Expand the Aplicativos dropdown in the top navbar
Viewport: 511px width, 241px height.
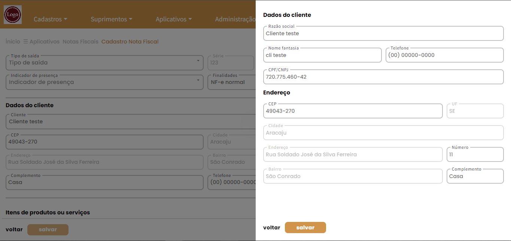tap(174, 19)
